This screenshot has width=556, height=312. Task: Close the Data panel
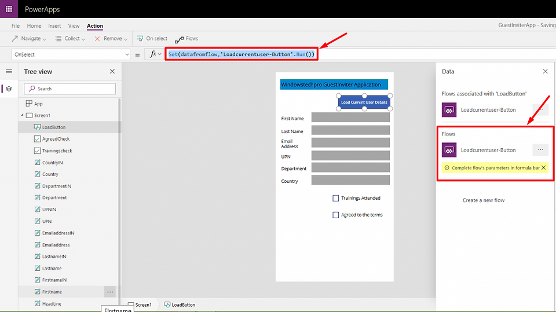(546, 71)
